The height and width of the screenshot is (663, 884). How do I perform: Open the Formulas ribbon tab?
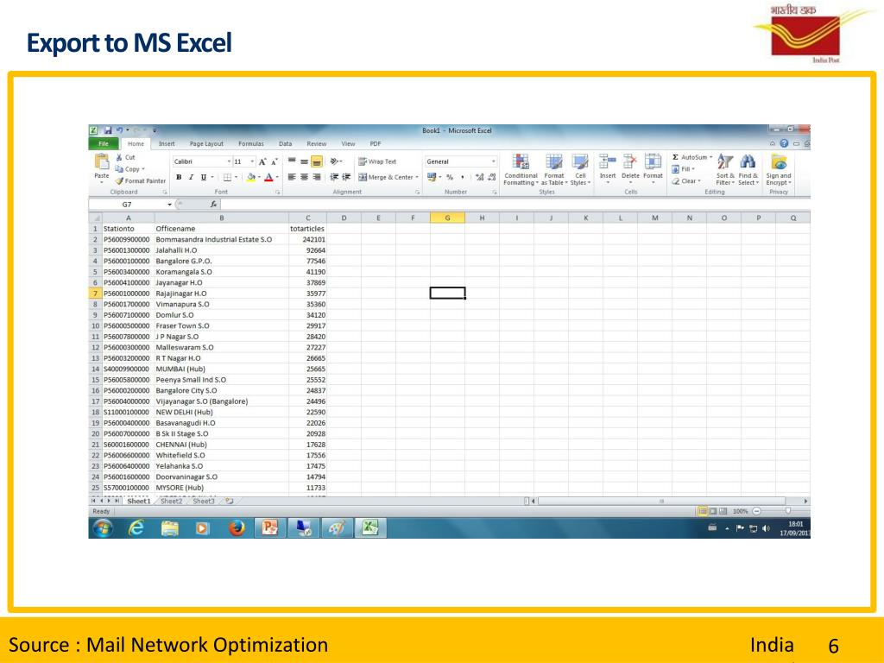tap(251, 144)
